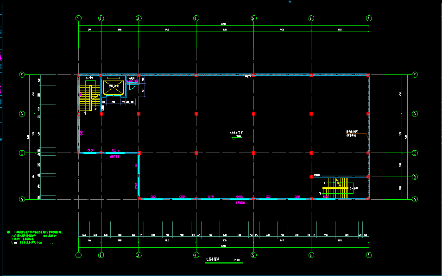Click the elevation triangle marker in center room
Viewport: 442px width, 276px height.
click(x=233, y=139)
